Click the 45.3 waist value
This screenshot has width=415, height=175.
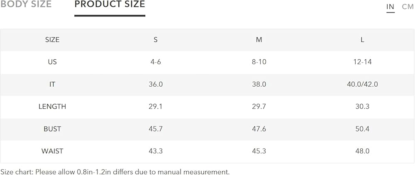pyautogui.click(x=259, y=151)
